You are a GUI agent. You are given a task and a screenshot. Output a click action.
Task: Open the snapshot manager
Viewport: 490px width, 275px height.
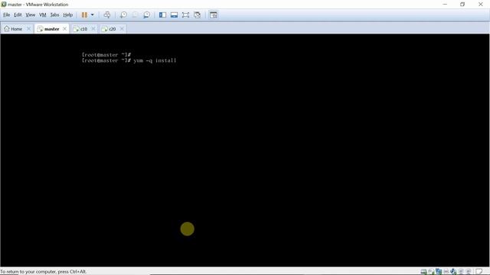click(146, 15)
